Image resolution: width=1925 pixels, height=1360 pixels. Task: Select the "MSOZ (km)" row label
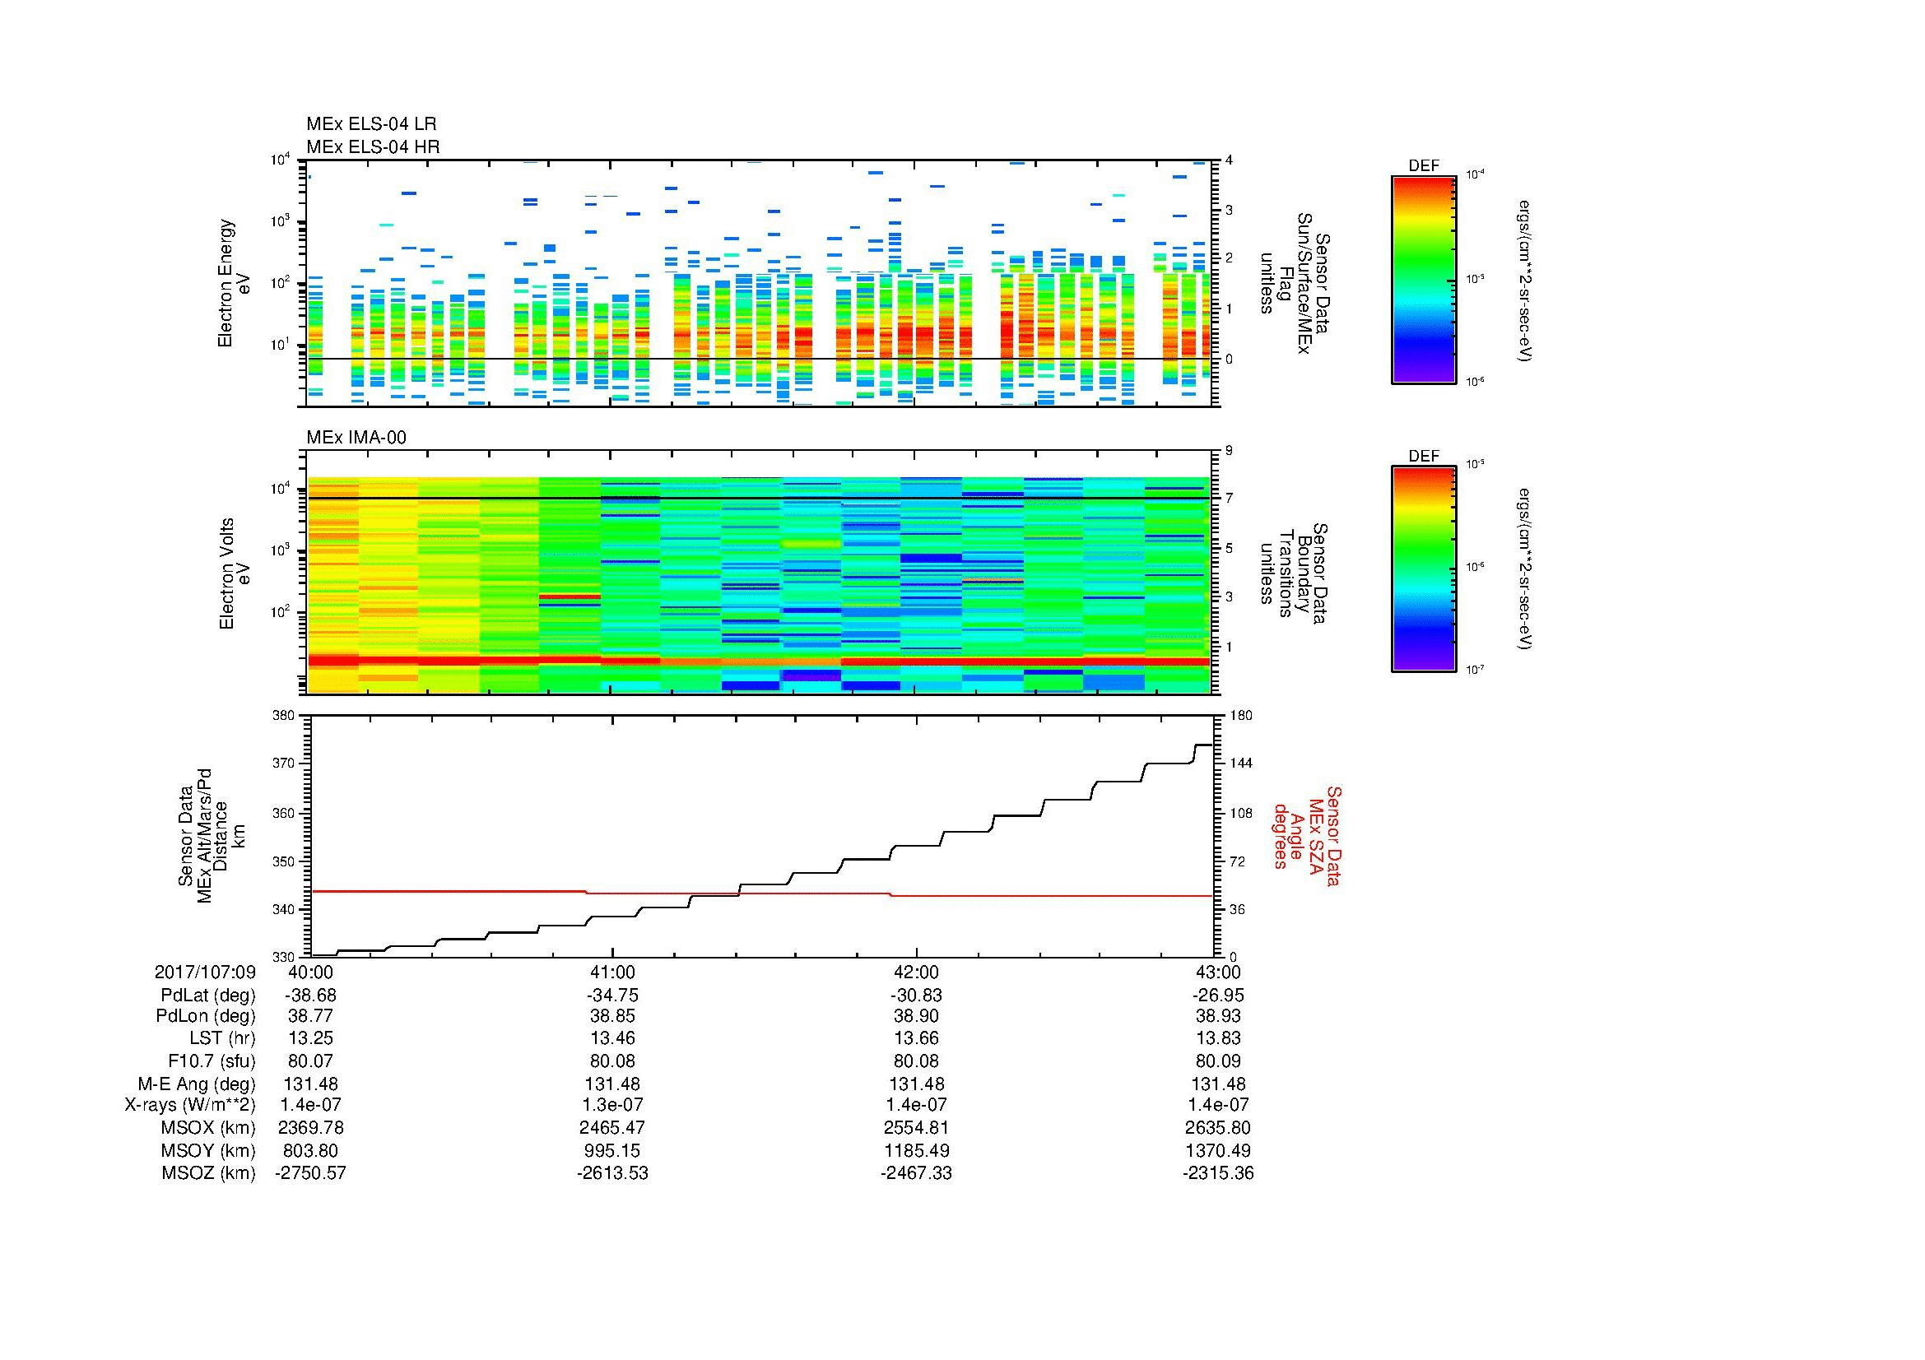pos(208,1173)
